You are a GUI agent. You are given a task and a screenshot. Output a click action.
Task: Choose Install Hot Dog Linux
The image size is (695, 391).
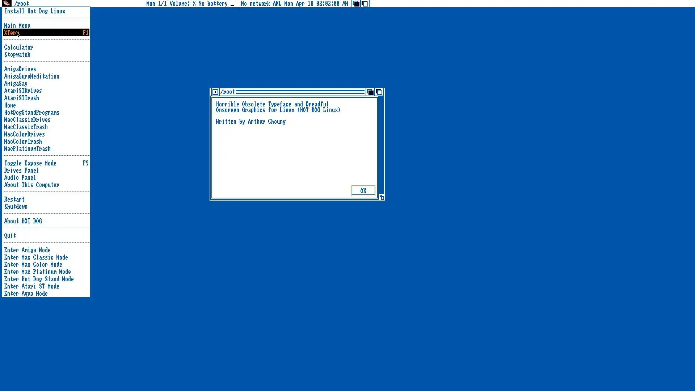pos(35,11)
